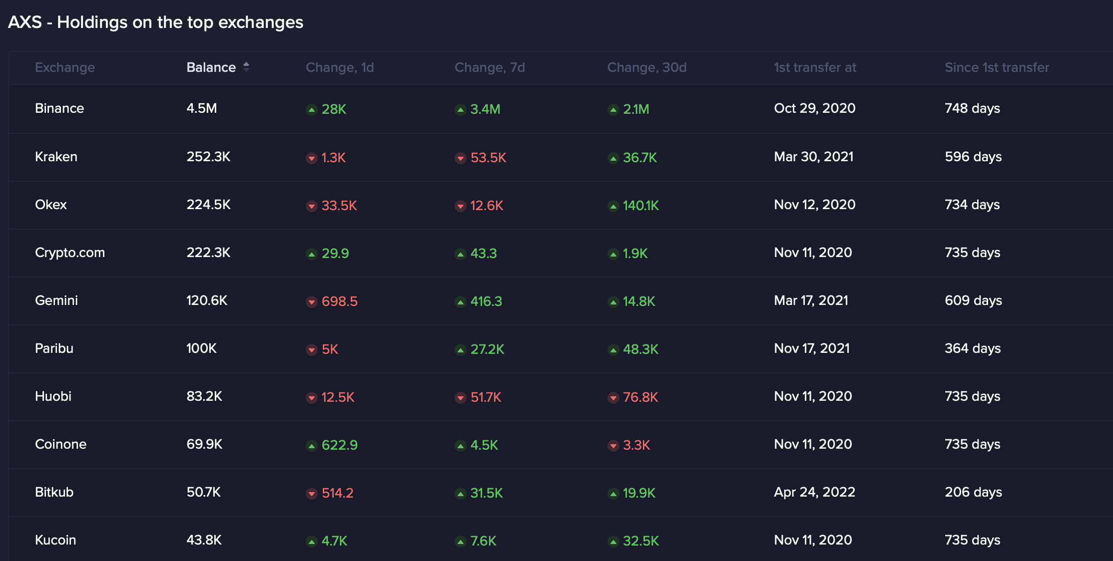The width and height of the screenshot is (1113, 561).
Task: Click Kucoin green up arrow for 1d change
Action: pyautogui.click(x=312, y=542)
